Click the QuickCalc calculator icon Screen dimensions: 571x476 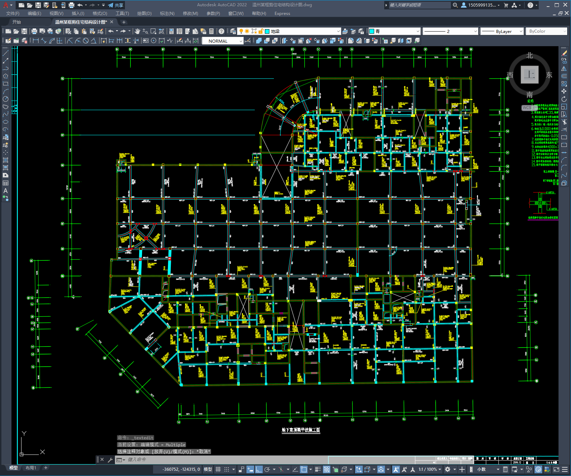click(211, 31)
